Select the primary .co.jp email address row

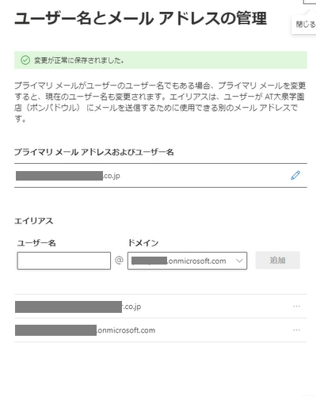point(161,176)
